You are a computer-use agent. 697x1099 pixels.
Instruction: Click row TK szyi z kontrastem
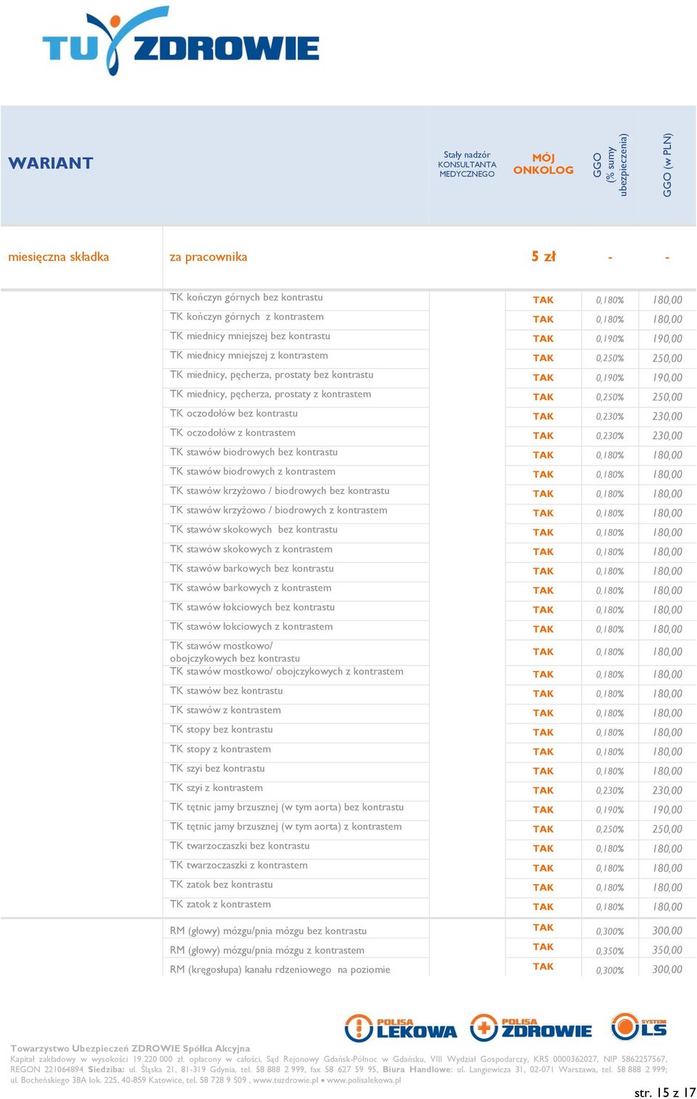point(216,788)
